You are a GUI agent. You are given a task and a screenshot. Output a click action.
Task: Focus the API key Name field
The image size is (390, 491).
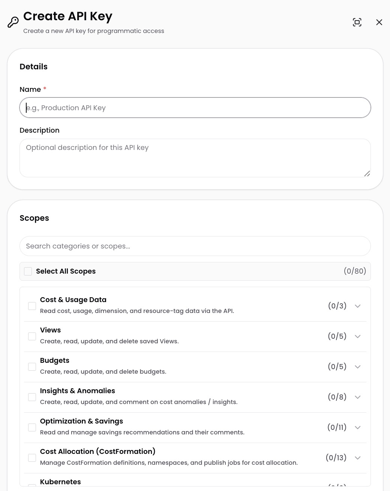click(195, 108)
